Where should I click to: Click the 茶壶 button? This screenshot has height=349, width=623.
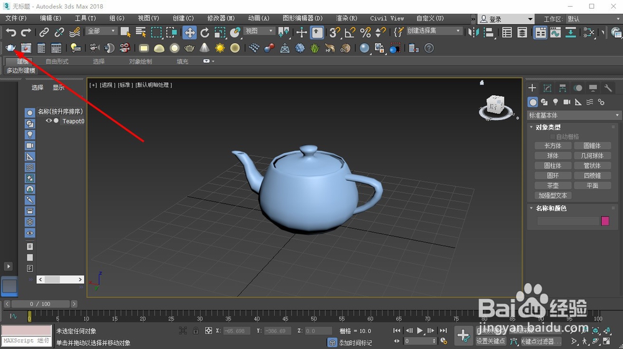point(553,185)
